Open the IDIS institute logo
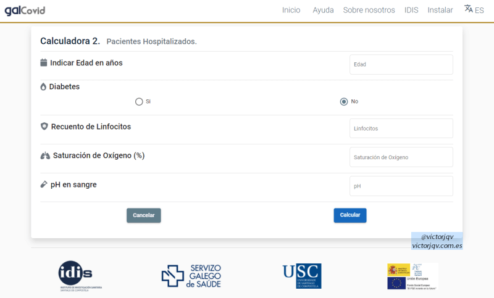This screenshot has height=298, width=494. [x=80, y=276]
